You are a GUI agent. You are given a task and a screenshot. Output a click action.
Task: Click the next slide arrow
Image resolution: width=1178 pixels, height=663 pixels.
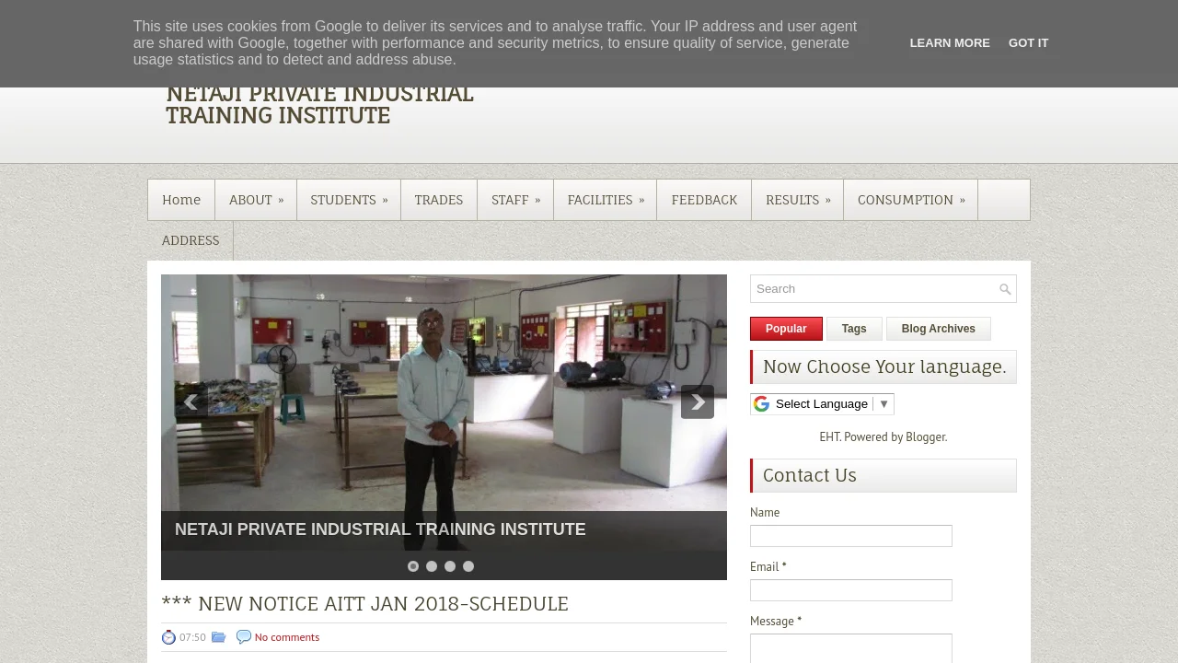click(x=698, y=401)
